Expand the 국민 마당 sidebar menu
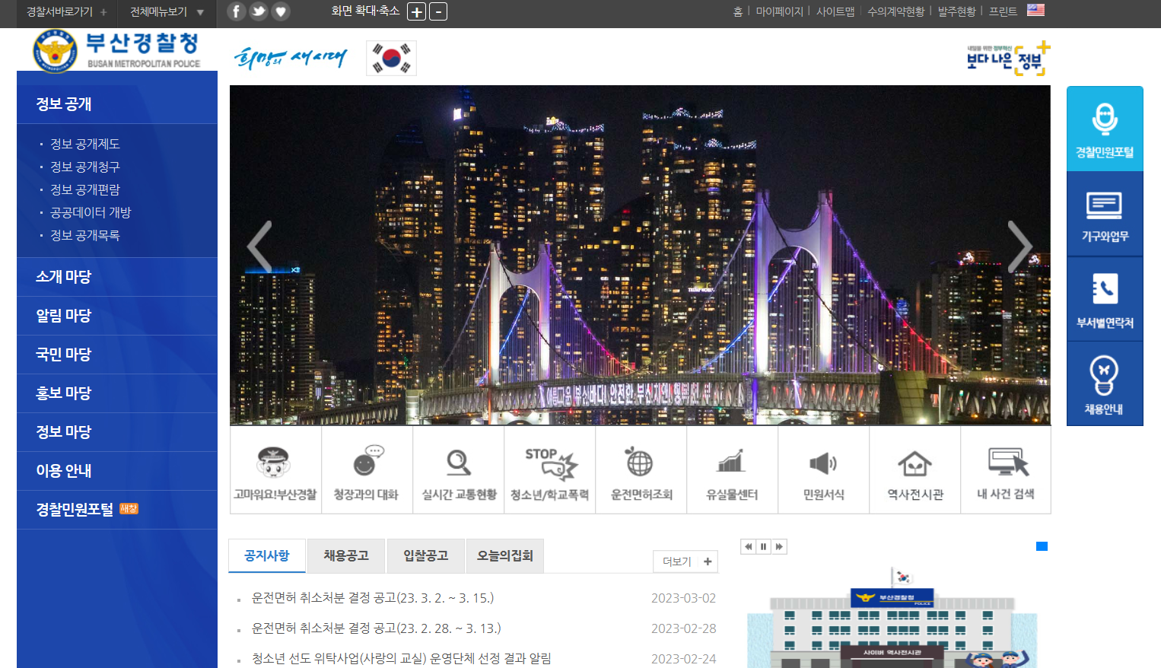Image resolution: width=1161 pixels, height=668 pixels. point(117,355)
